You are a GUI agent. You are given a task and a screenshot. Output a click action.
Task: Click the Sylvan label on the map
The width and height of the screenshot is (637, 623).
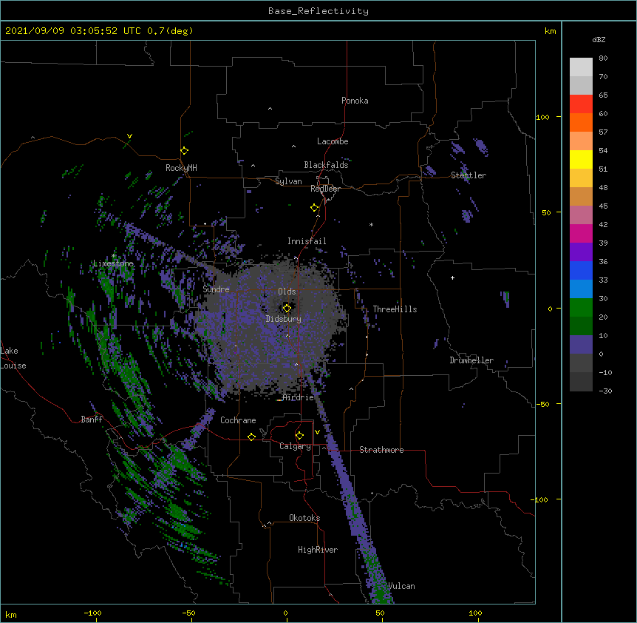coord(288,181)
